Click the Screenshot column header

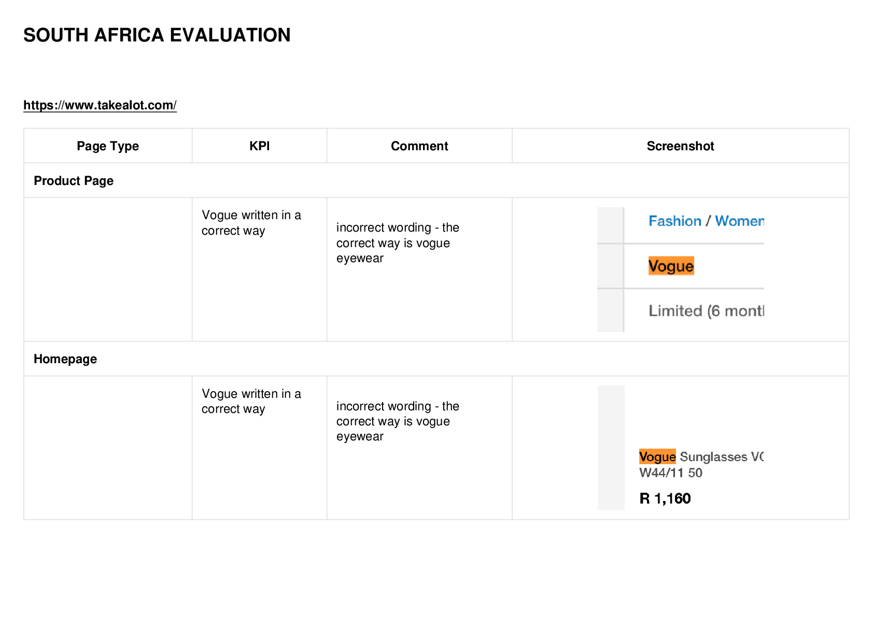680,146
